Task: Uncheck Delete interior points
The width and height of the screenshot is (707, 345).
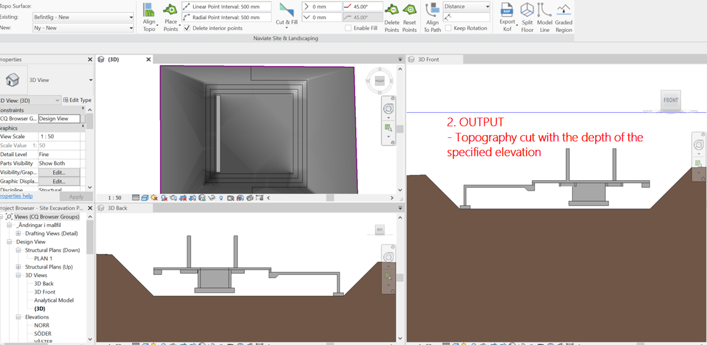Action: (x=187, y=28)
